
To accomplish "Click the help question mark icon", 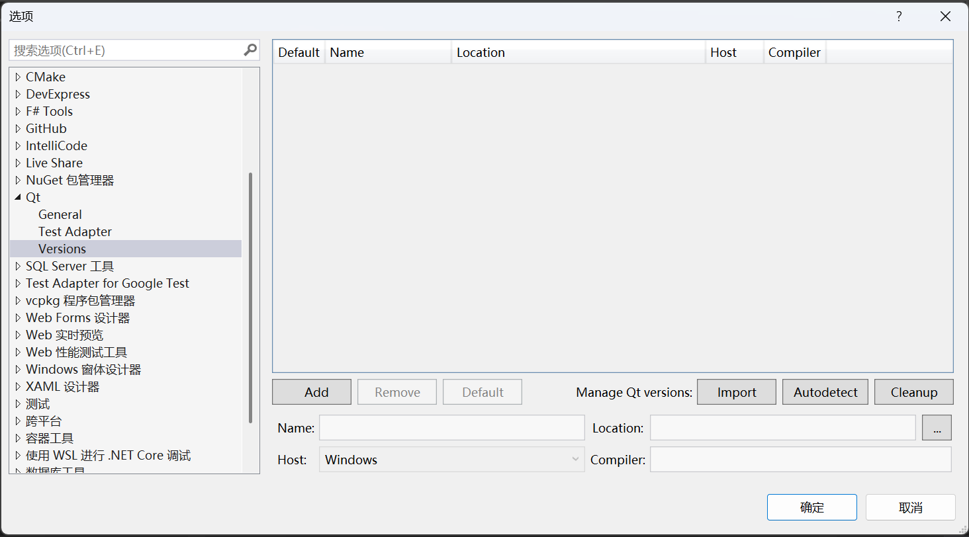I will point(898,16).
